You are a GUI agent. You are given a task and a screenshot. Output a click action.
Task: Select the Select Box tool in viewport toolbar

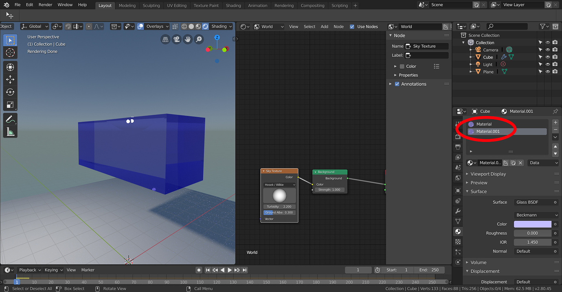[10, 40]
